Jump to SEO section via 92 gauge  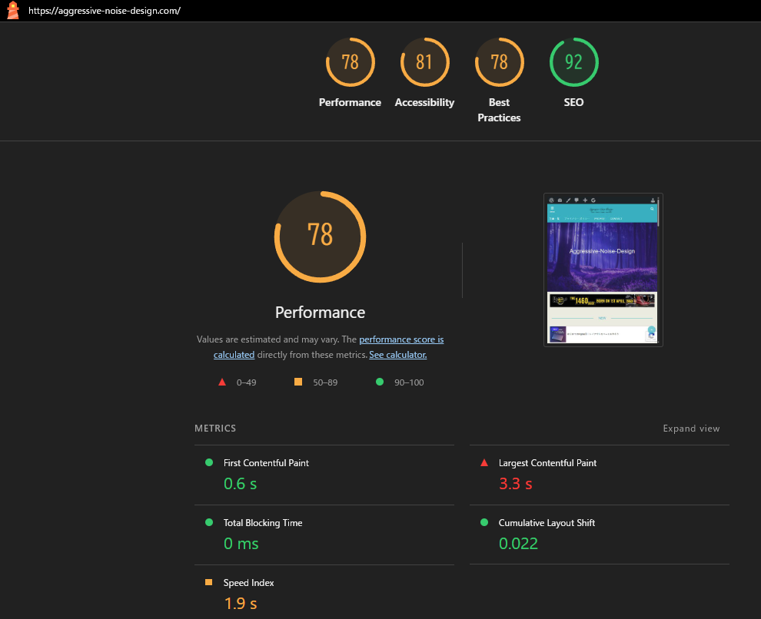(573, 63)
